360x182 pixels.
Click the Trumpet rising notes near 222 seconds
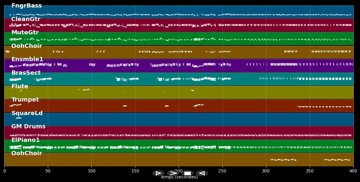(x=199, y=105)
